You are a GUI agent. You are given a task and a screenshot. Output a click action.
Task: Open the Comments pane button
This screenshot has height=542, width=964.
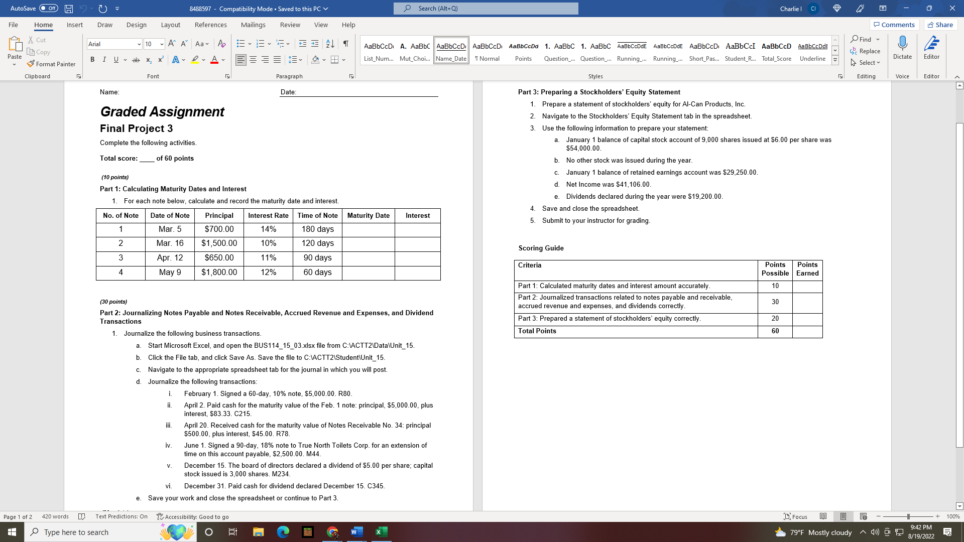[x=894, y=25]
